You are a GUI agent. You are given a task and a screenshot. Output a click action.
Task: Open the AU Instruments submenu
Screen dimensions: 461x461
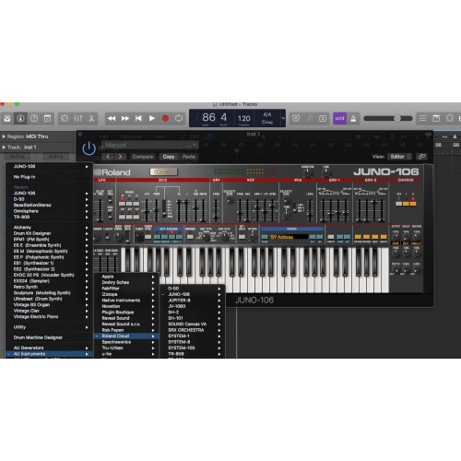coord(49,354)
